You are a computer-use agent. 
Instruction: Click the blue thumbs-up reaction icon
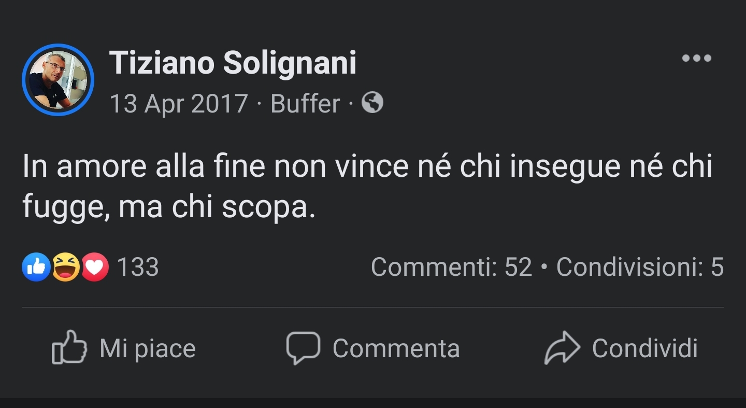pyautogui.click(x=36, y=267)
